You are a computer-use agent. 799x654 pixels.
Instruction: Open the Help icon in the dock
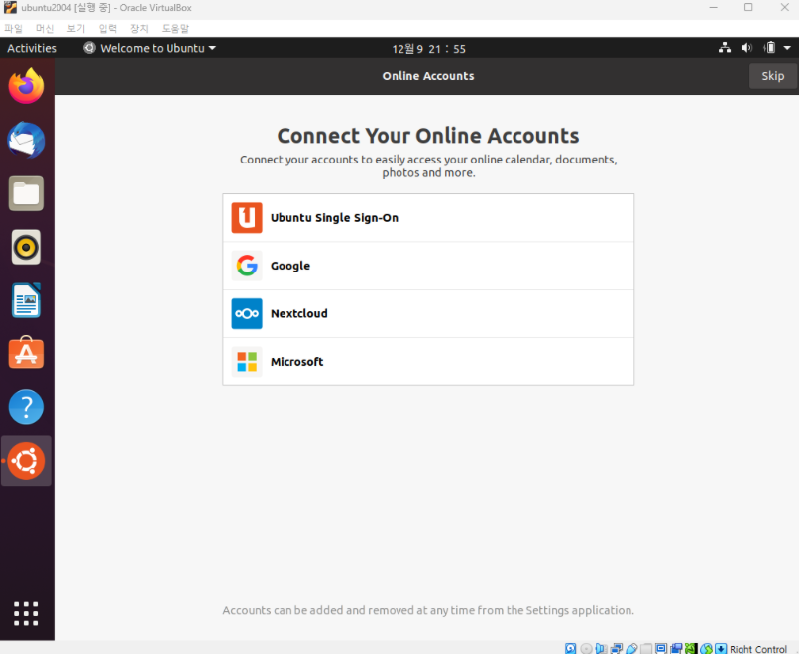coord(26,407)
